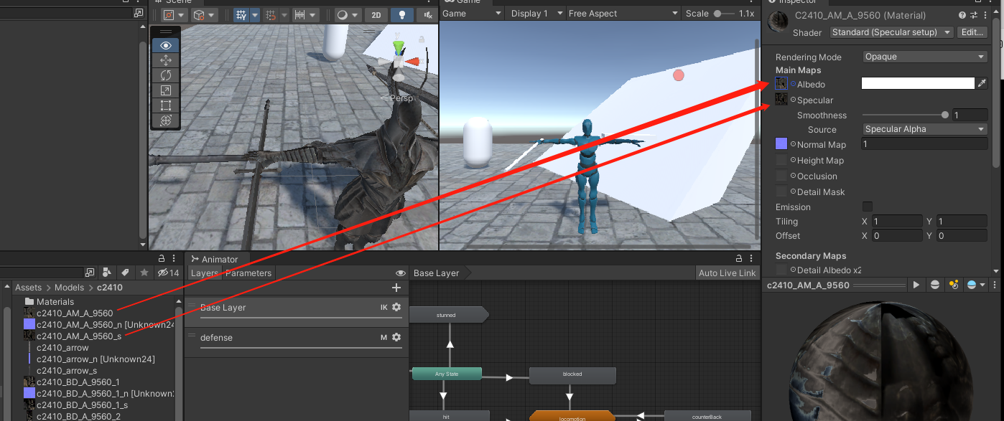Image resolution: width=1004 pixels, height=421 pixels.
Task: Click the Normal Map texture slot
Action: coord(781,144)
